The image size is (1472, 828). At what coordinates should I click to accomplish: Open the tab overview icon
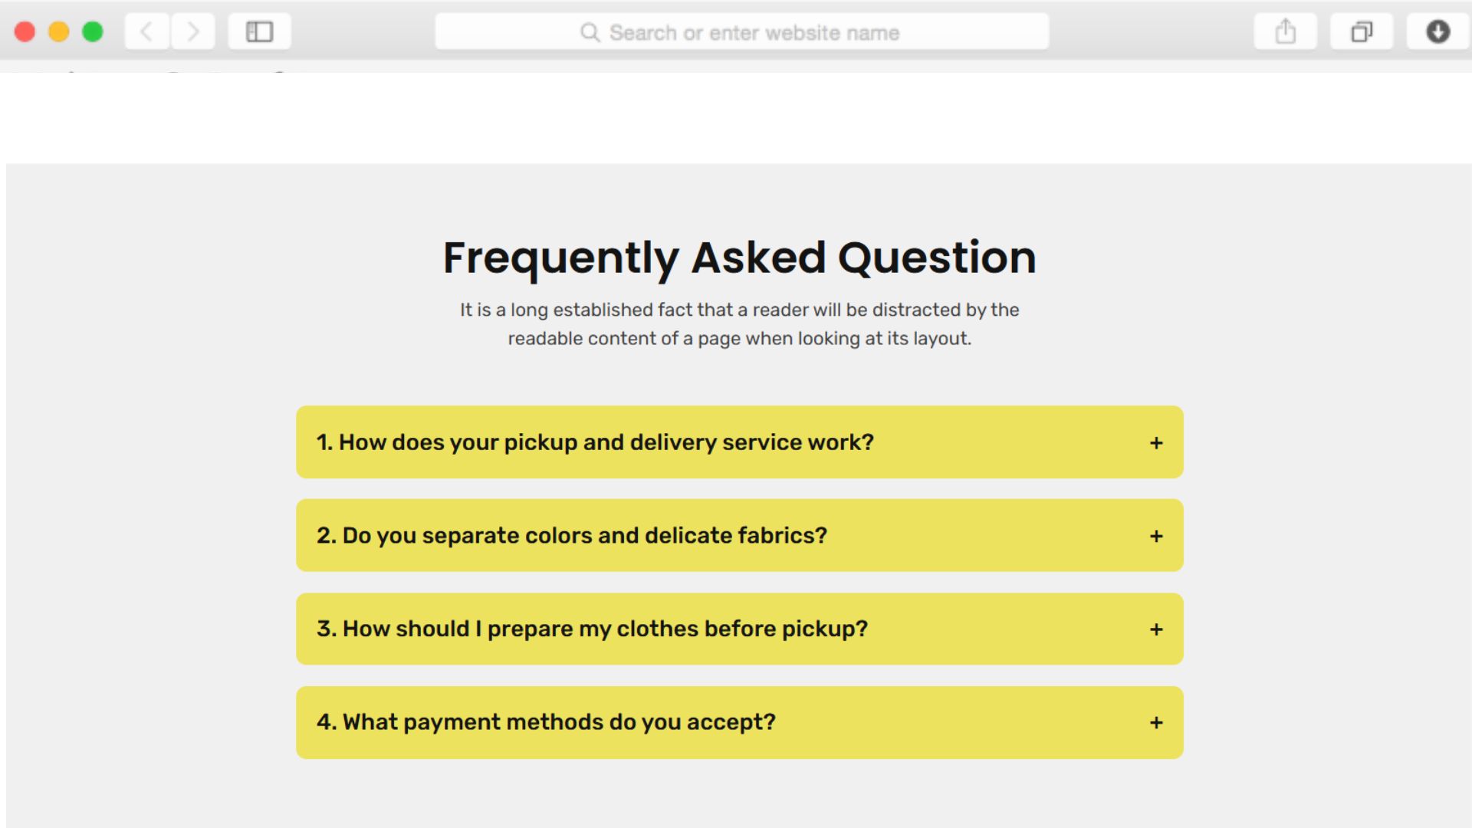click(x=1361, y=32)
